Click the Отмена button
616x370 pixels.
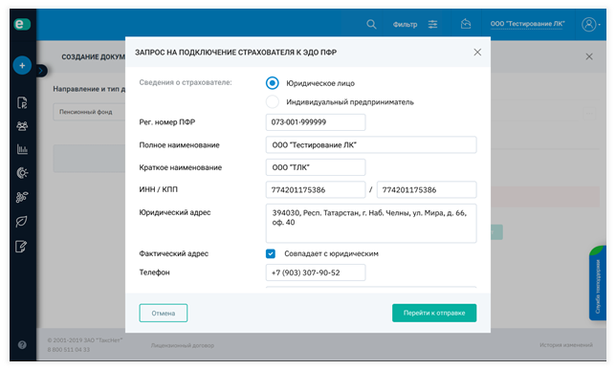(163, 313)
